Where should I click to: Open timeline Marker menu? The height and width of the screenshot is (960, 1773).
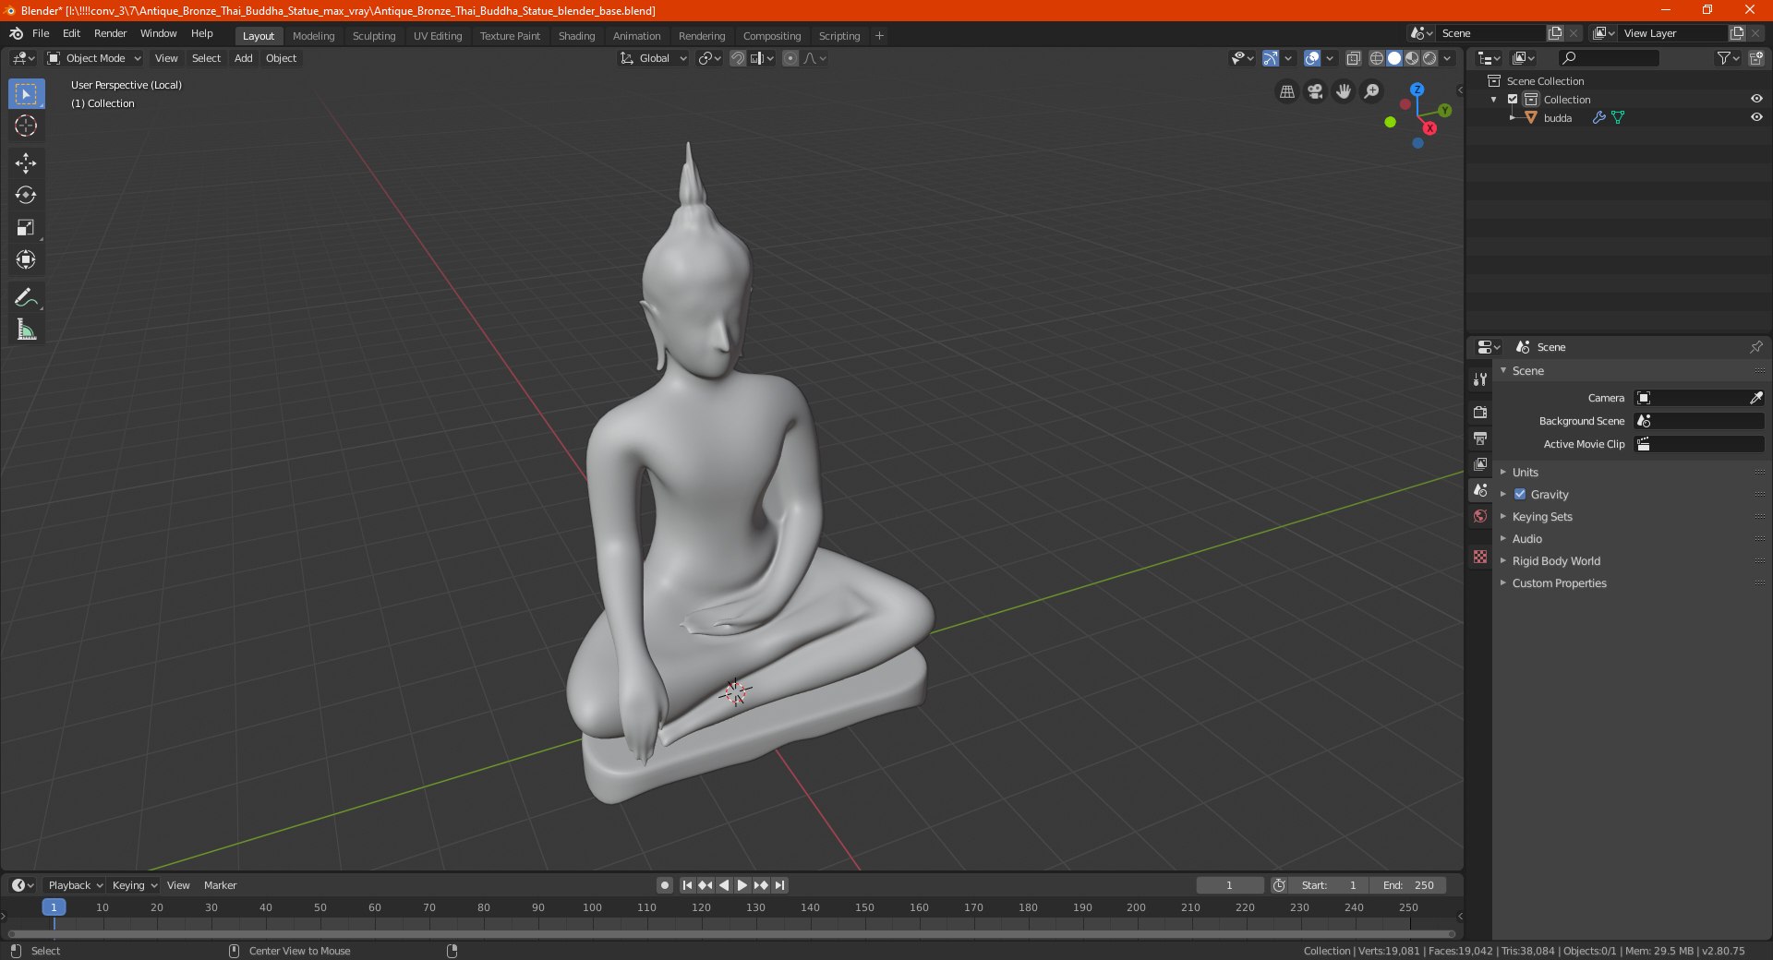220,885
